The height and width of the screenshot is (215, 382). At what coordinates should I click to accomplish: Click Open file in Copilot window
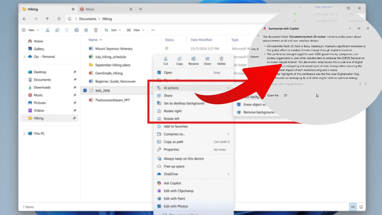[x=273, y=96]
